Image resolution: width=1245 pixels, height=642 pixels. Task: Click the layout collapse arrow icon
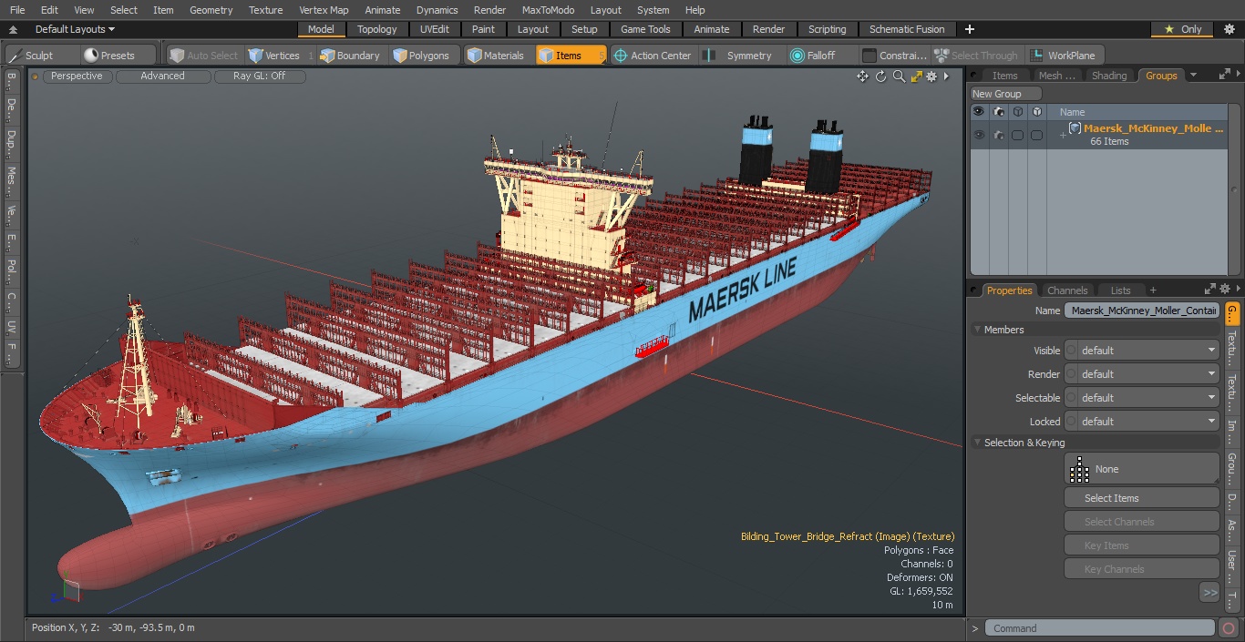(13, 29)
